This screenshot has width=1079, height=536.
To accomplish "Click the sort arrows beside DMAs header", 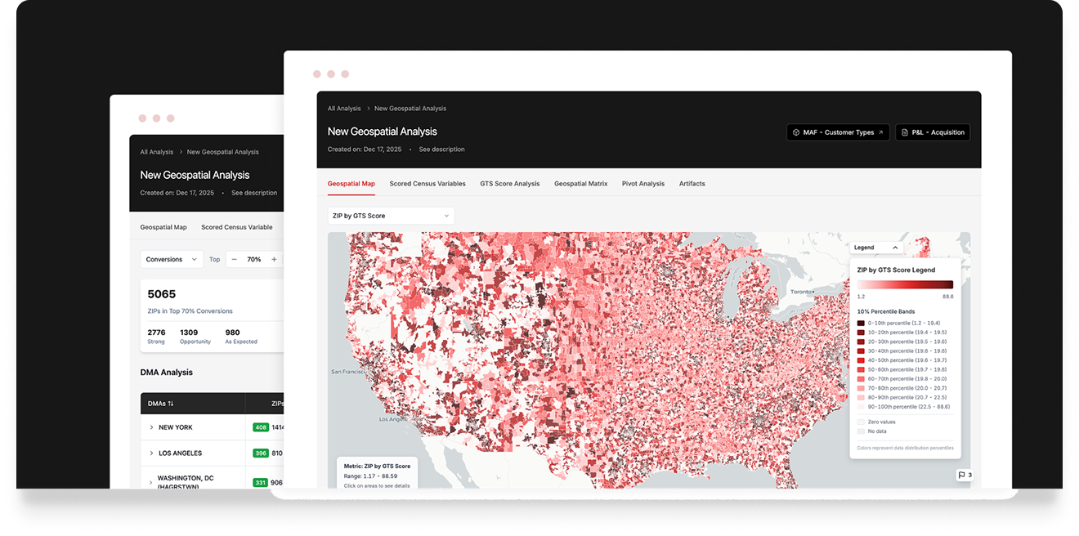I will pos(171,404).
